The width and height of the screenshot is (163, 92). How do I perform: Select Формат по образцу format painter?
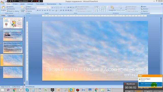[x=13, y=11]
